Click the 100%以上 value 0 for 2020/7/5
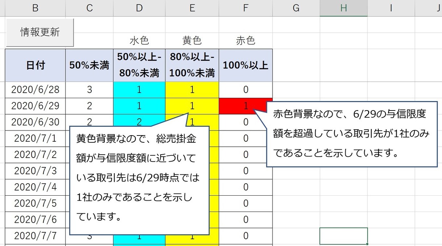The height and width of the screenshot is (246, 442). pyautogui.click(x=246, y=204)
